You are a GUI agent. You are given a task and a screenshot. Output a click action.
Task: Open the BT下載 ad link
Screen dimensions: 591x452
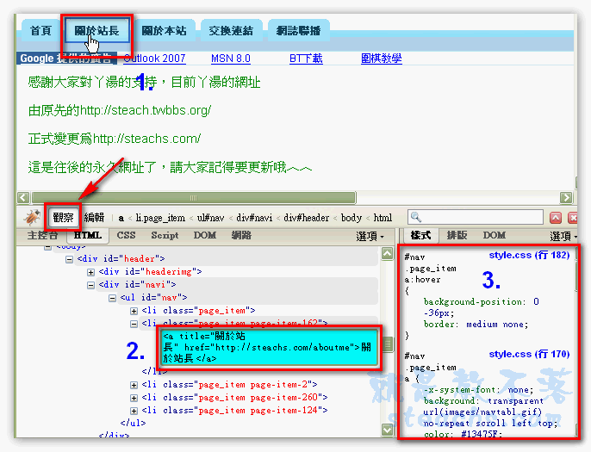click(306, 59)
